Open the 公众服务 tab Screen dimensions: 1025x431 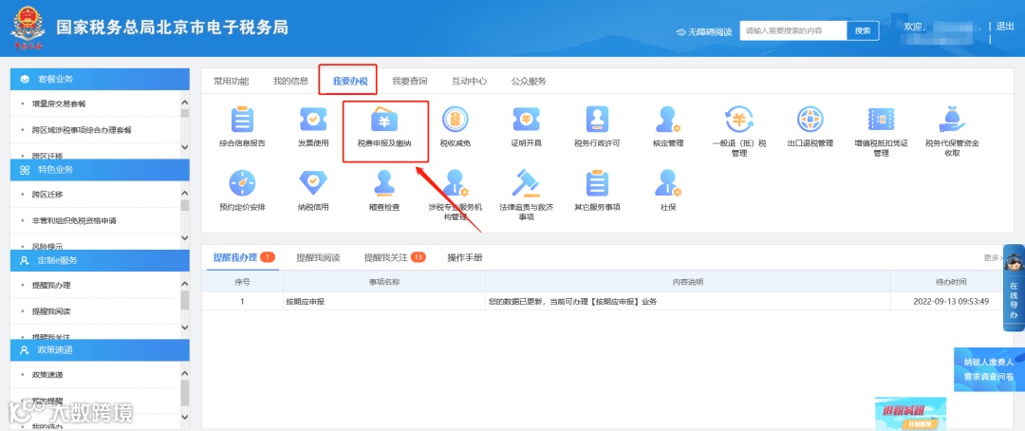529,81
